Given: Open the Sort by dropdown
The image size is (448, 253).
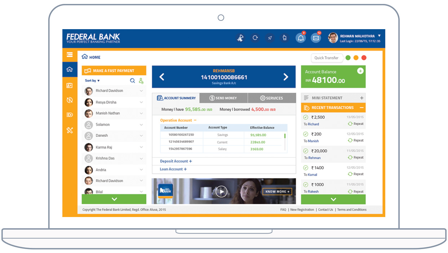Looking at the screenshot, I should coord(92,81).
